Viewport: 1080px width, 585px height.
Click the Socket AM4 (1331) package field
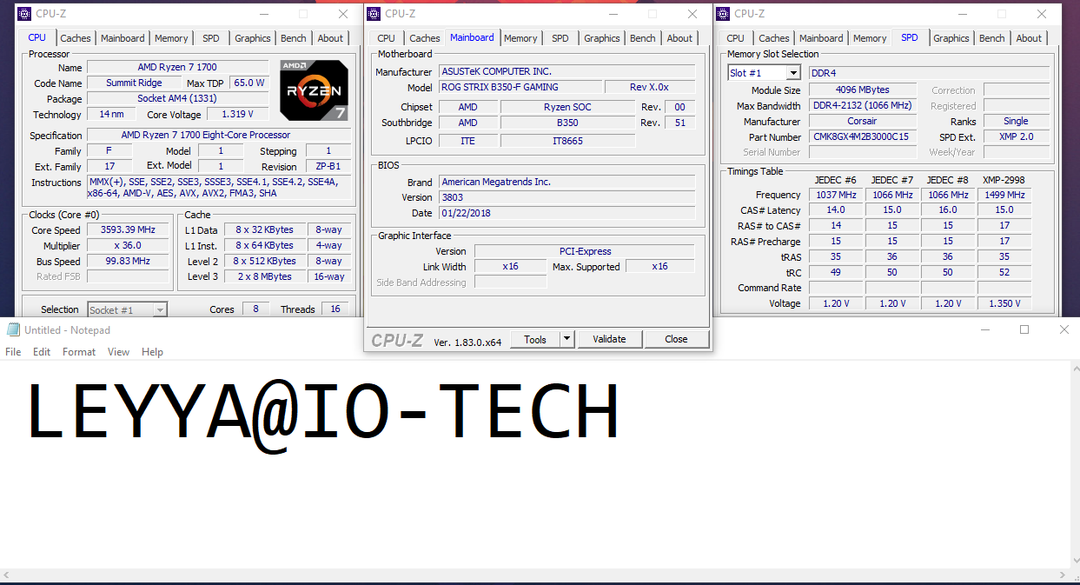(x=177, y=99)
